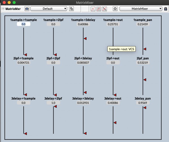The height and width of the screenshot is (142, 169).
Task: Grab the 1sample->3delay fader handle
Action: [85, 38]
